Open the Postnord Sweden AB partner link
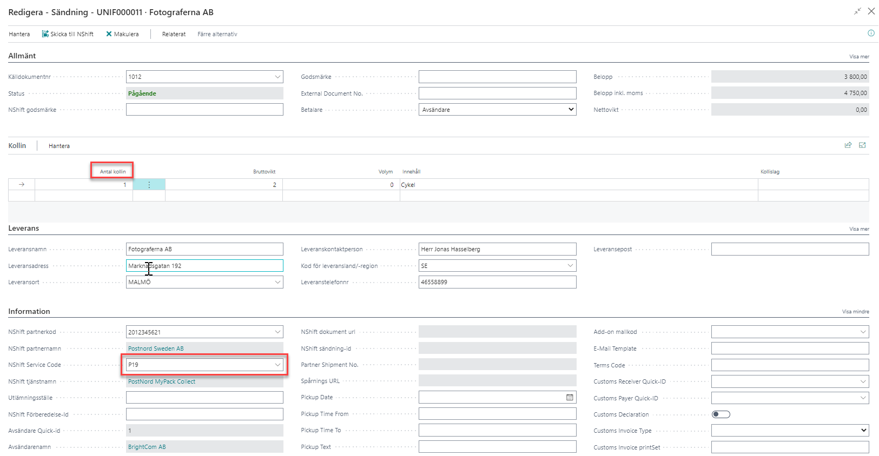 click(156, 348)
